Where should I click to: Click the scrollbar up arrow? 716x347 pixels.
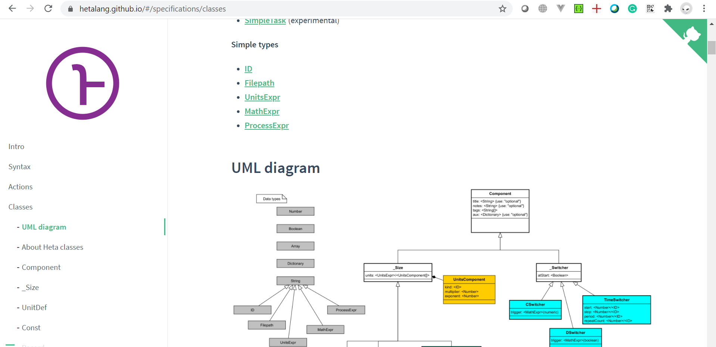tap(711, 23)
